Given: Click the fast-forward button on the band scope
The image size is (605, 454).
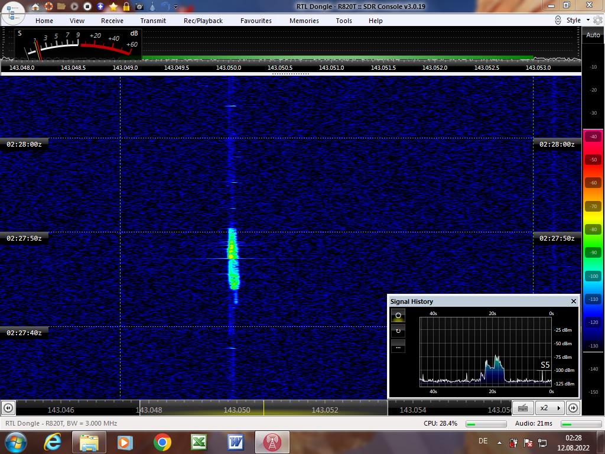Looking at the screenshot, I should (x=573, y=408).
